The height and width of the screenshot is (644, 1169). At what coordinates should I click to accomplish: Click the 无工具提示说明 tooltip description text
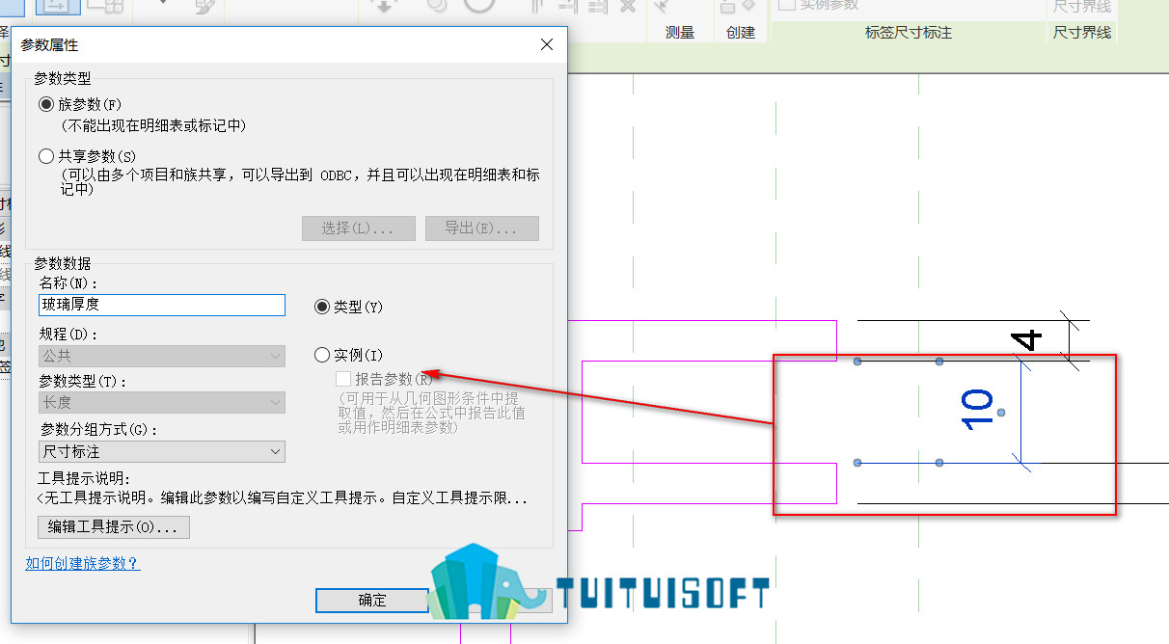(283, 498)
